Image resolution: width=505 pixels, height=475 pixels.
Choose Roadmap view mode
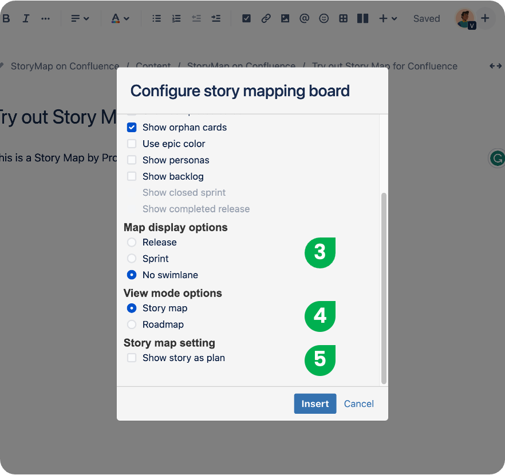[132, 324]
